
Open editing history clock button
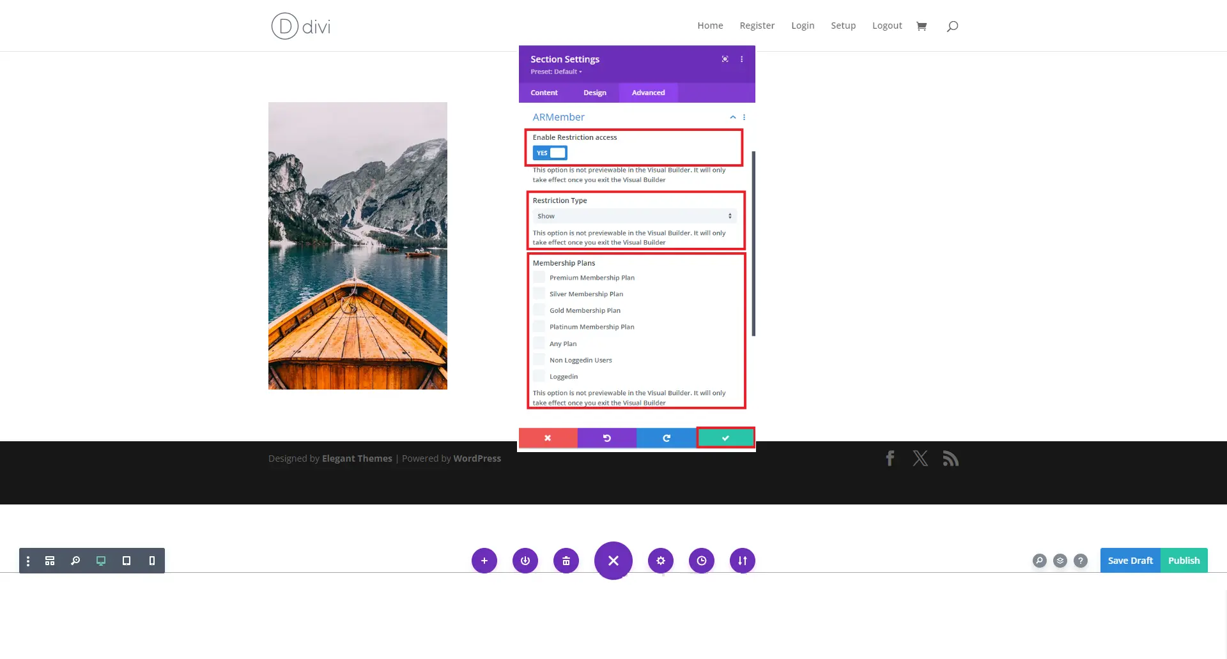pyautogui.click(x=702, y=561)
